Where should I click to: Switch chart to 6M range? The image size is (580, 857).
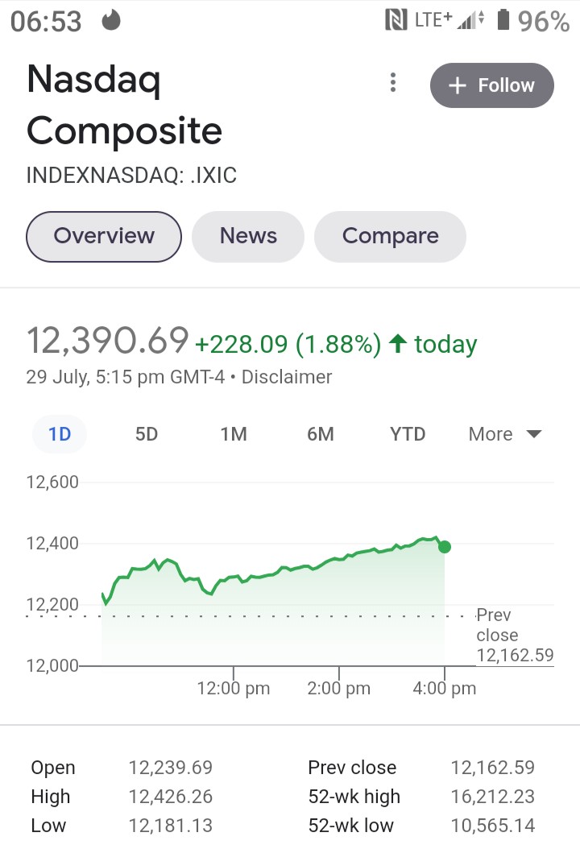pyautogui.click(x=321, y=434)
